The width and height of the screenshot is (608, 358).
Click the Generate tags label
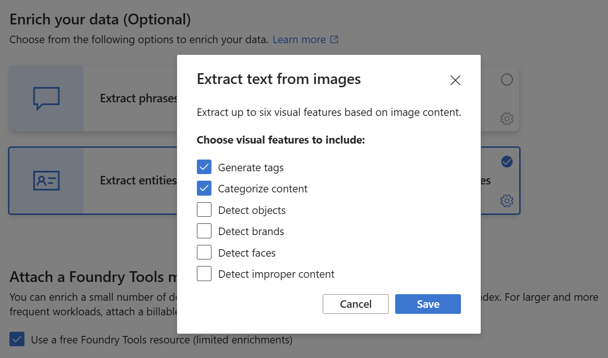click(x=251, y=168)
